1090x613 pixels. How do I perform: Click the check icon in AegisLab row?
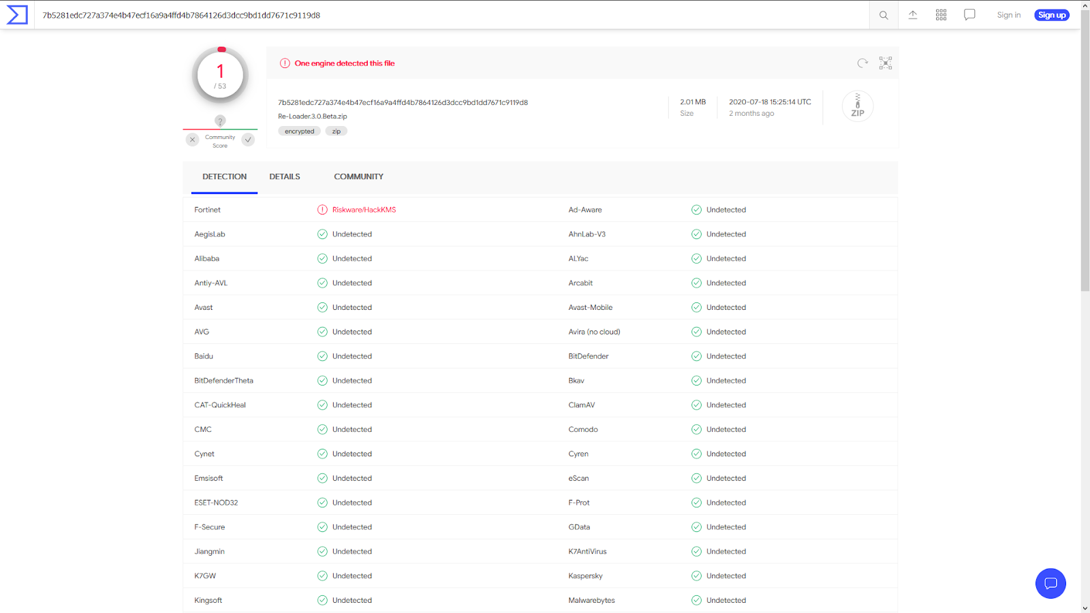click(322, 234)
